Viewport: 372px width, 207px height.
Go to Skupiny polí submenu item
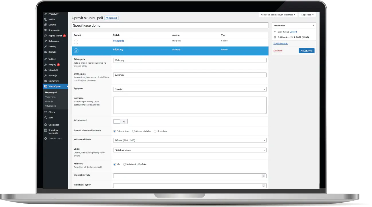click(x=51, y=92)
